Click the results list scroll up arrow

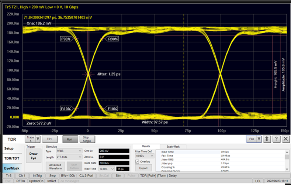pyautogui.click(x=287, y=152)
